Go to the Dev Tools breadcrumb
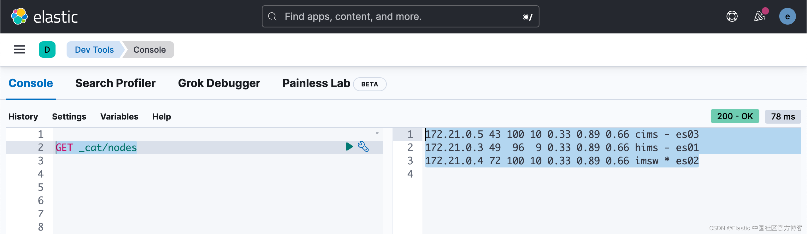807x234 pixels. [x=94, y=50]
